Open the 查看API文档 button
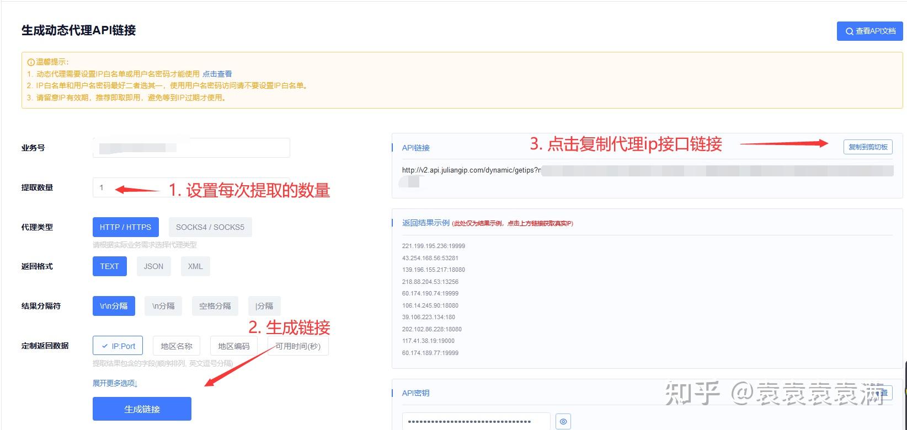 tap(869, 31)
